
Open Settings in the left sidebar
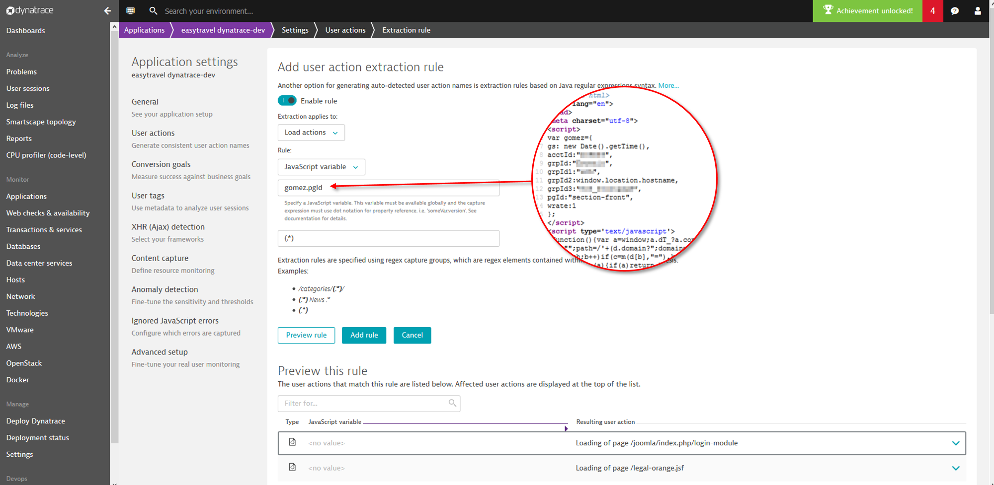[x=19, y=454]
